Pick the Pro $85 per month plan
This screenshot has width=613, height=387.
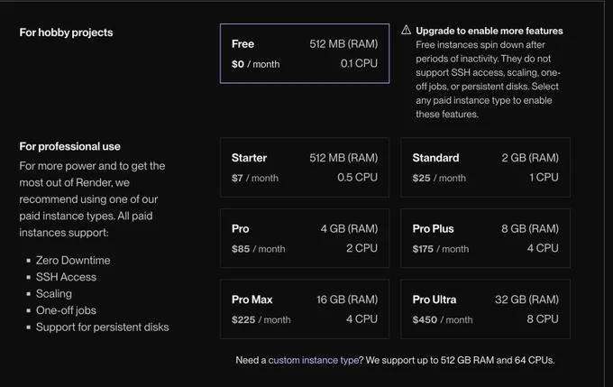(x=305, y=238)
